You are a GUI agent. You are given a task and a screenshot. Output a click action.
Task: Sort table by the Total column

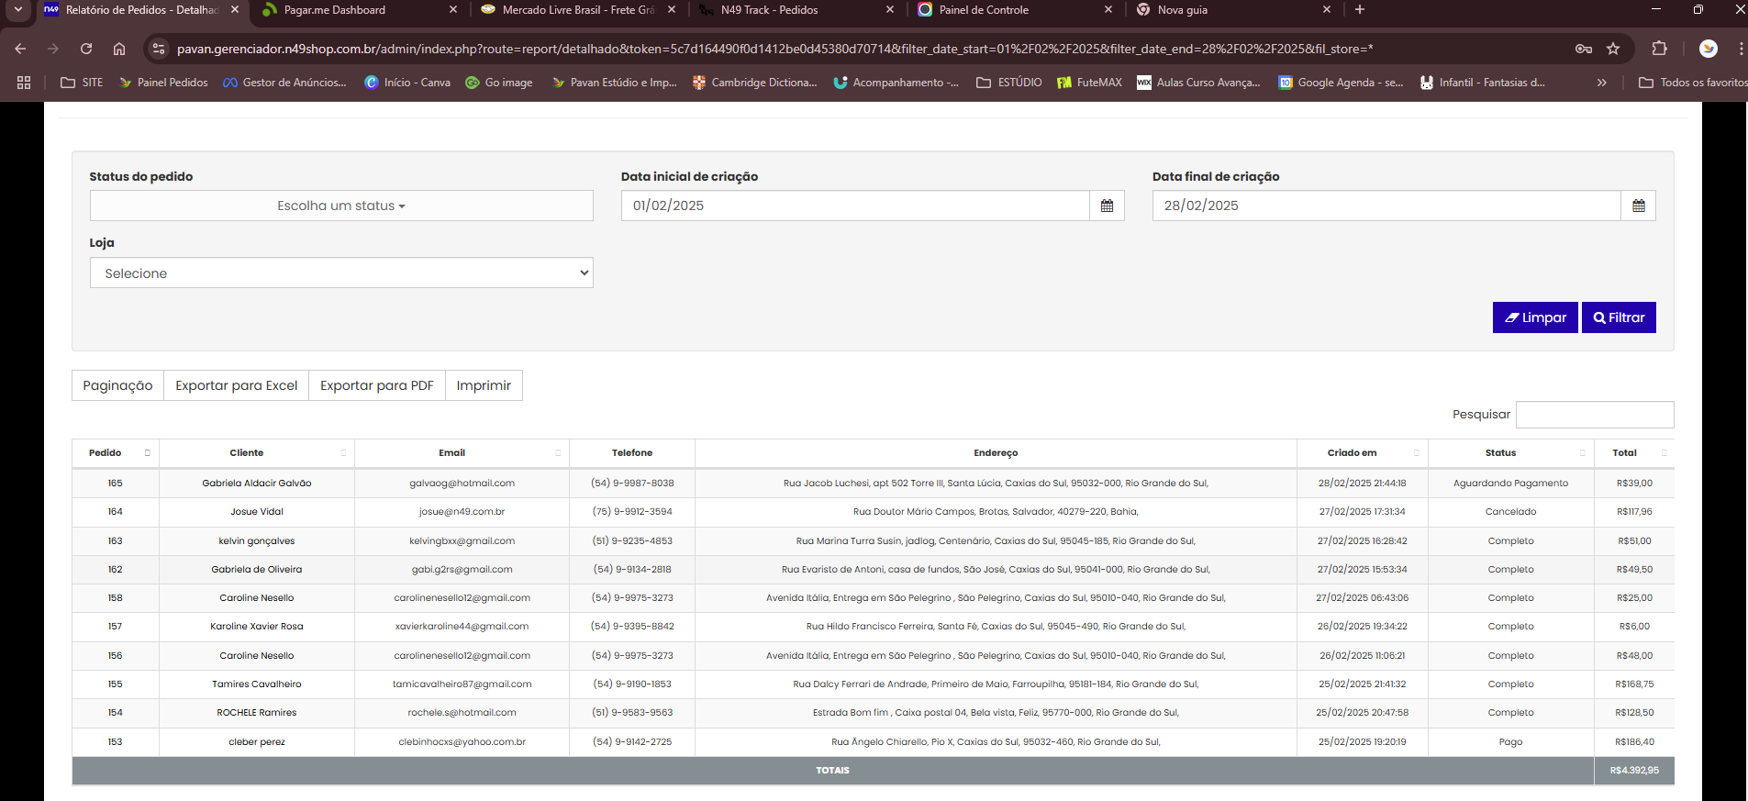[x=1635, y=453]
